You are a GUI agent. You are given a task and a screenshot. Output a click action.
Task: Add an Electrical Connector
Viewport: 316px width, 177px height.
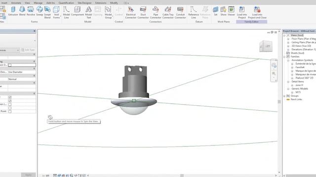coord(130,12)
